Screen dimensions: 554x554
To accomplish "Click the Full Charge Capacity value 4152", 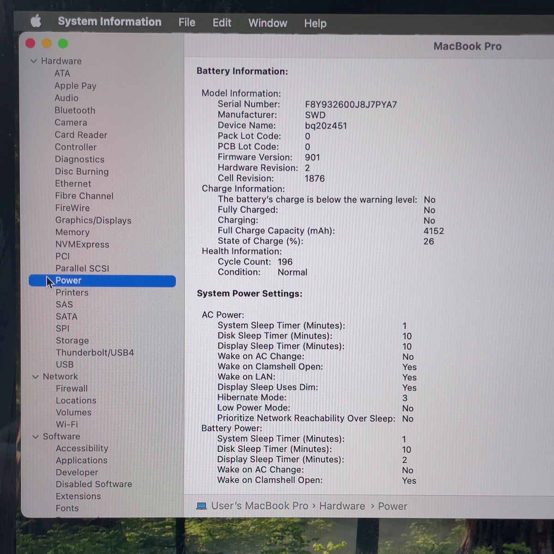I will [x=434, y=231].
